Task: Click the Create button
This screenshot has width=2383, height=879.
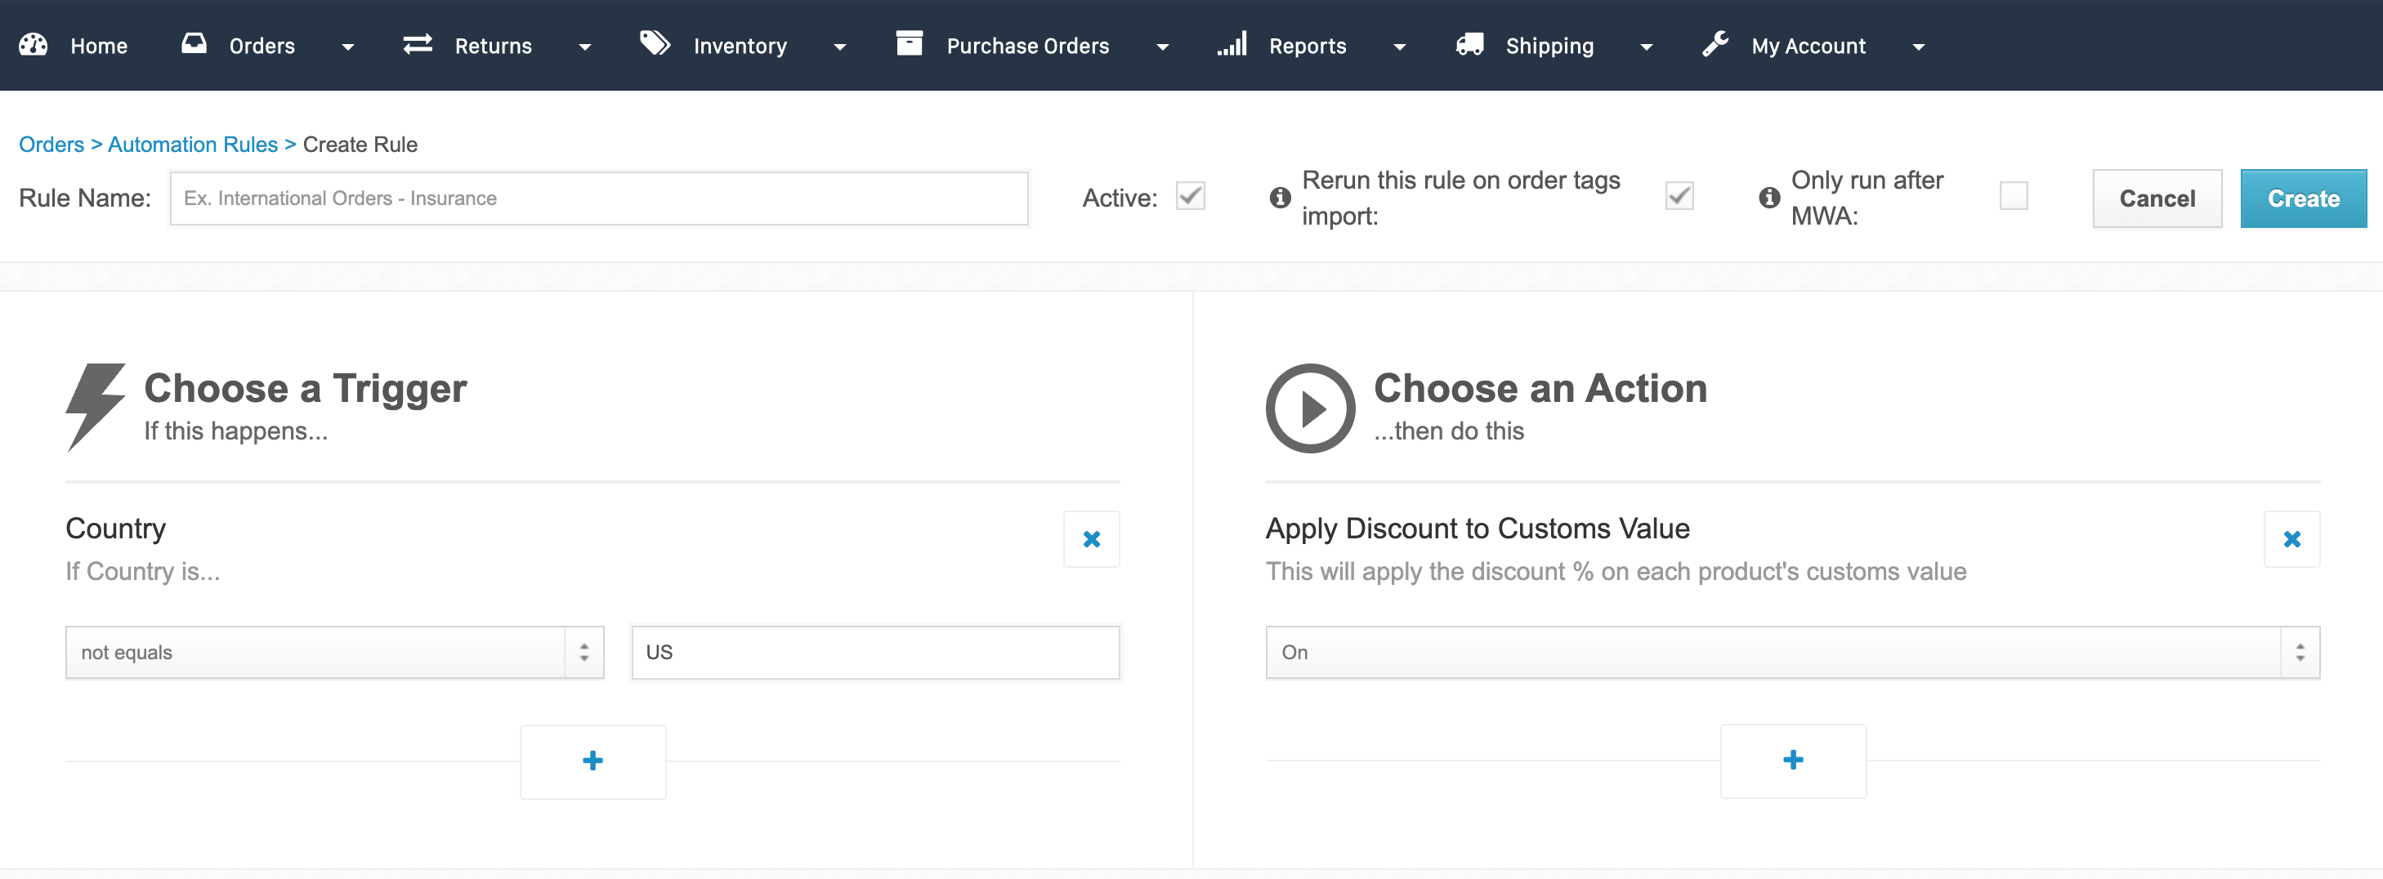Action: click(2304, 198)
